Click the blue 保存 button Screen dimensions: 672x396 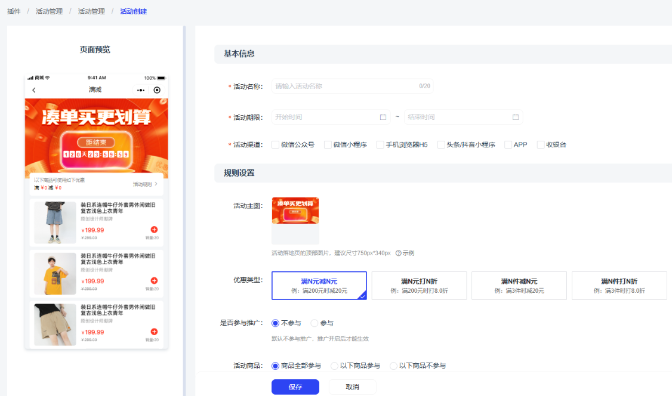[295, 387]
